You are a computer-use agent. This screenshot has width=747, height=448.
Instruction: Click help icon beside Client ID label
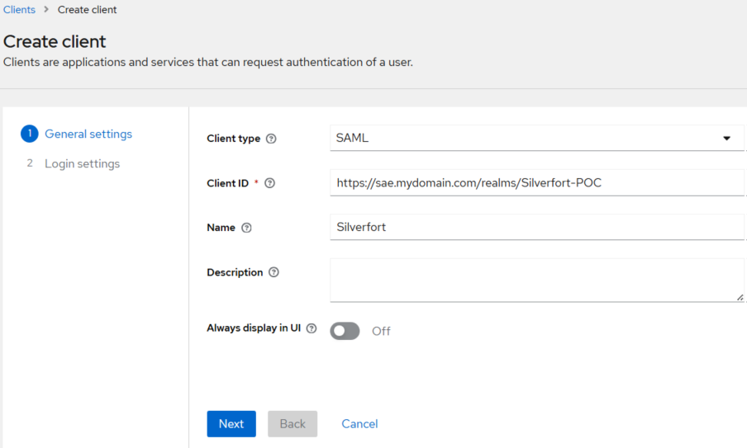(x=269, y=183)
